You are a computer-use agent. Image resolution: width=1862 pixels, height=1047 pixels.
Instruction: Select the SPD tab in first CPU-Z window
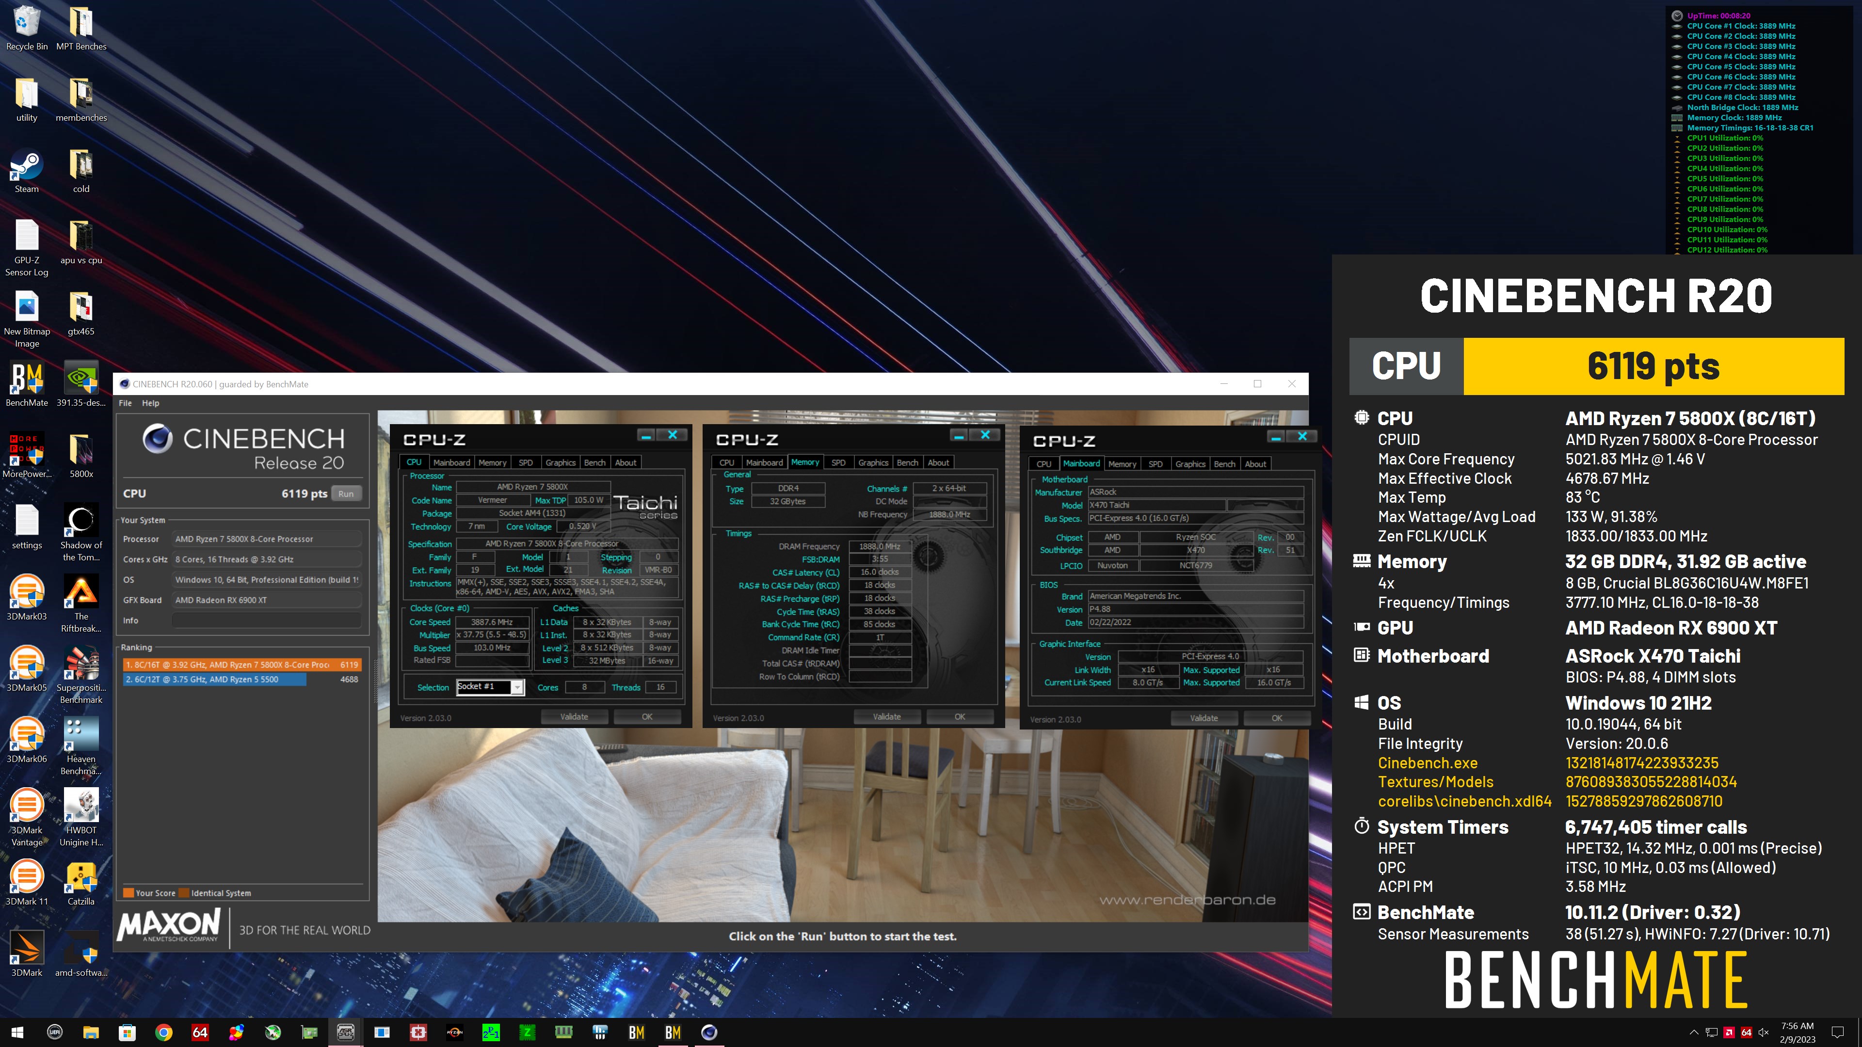click(x=526, y=462)
